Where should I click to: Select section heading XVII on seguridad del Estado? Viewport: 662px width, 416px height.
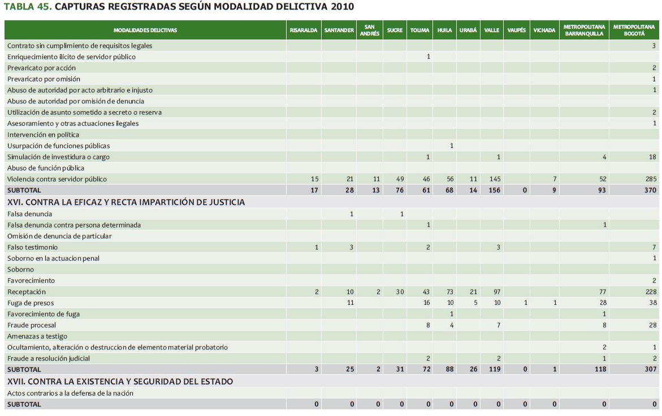pos(120,382)
